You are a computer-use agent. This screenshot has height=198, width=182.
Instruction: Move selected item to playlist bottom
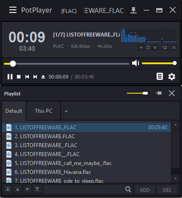pyautogui.click(x=37, y=189)
